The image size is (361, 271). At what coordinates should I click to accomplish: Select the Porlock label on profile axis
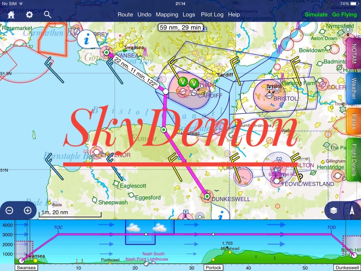tap(213, 267)
